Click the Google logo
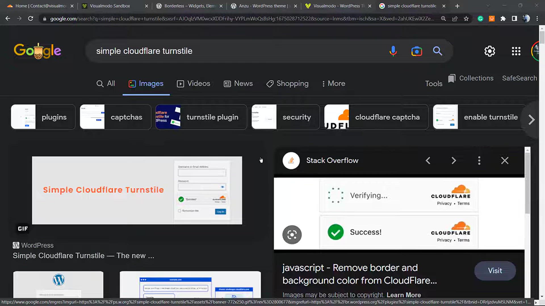 coord(37,51)
